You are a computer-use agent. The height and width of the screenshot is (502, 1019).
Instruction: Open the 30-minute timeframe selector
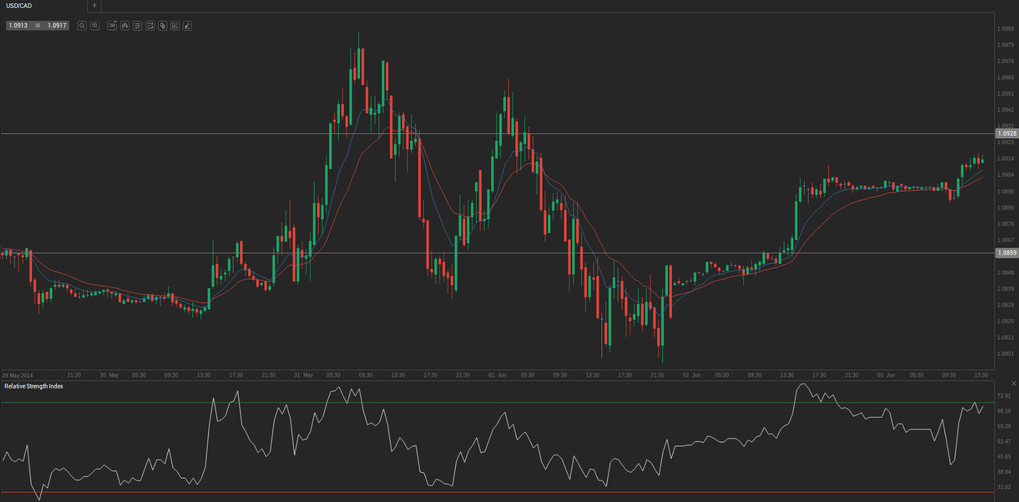pos(112,26)
